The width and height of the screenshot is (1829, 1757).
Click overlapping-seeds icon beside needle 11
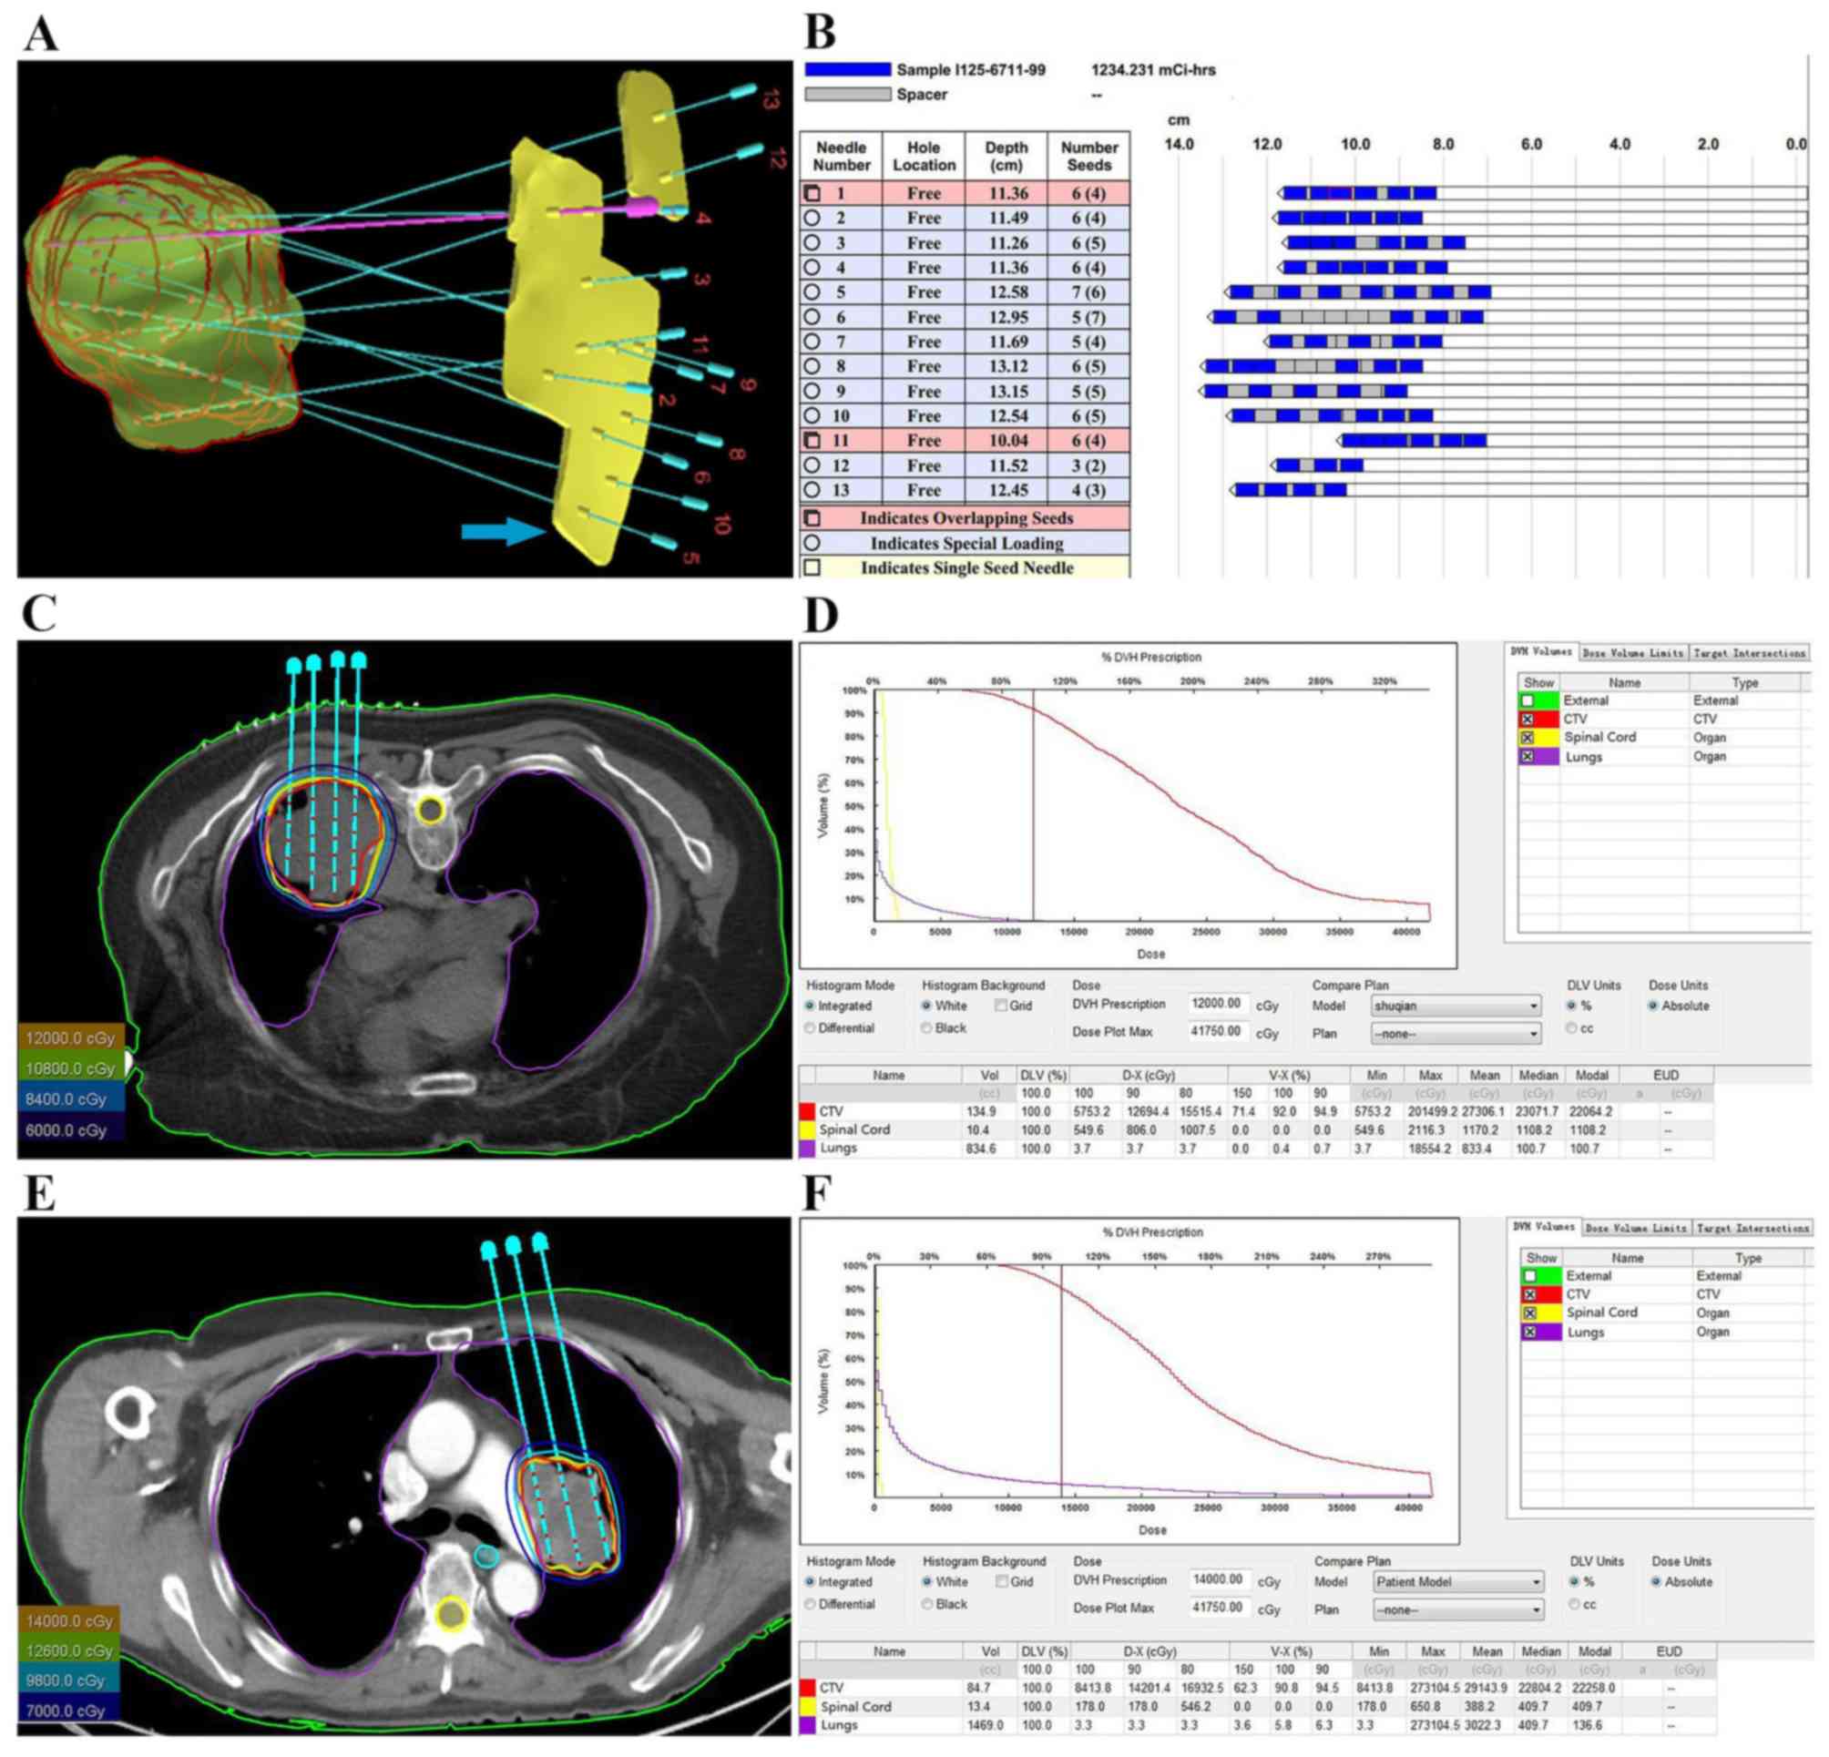(x=812, y=441)
